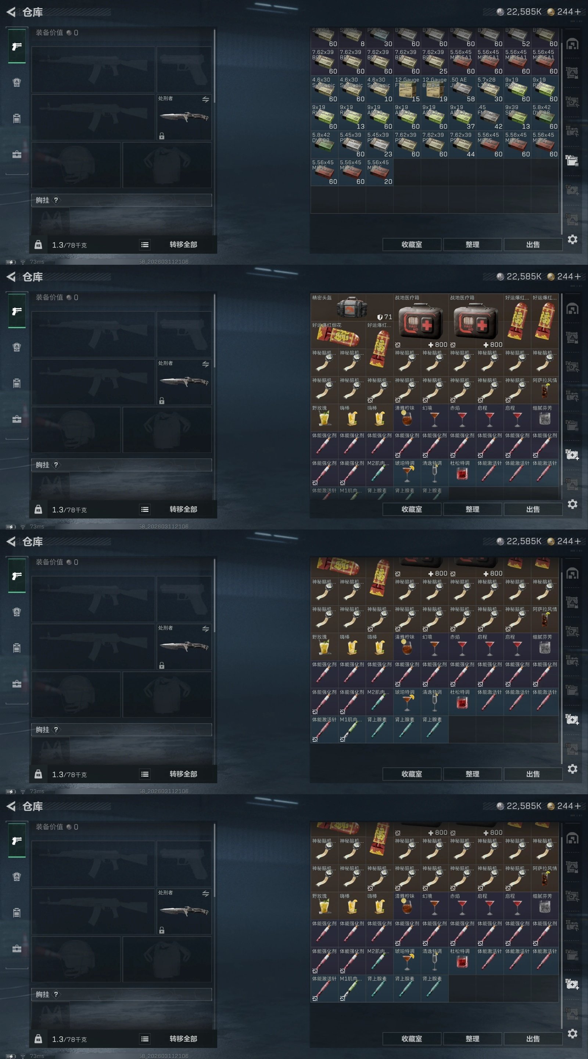
Task: Choose the .45 FMJ ammo stack
Action: pos(490,117)
